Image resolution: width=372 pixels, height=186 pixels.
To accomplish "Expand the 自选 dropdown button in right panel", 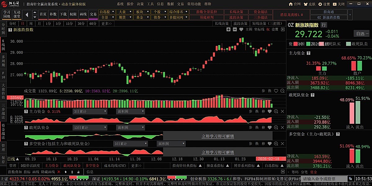I will (361, 34).
